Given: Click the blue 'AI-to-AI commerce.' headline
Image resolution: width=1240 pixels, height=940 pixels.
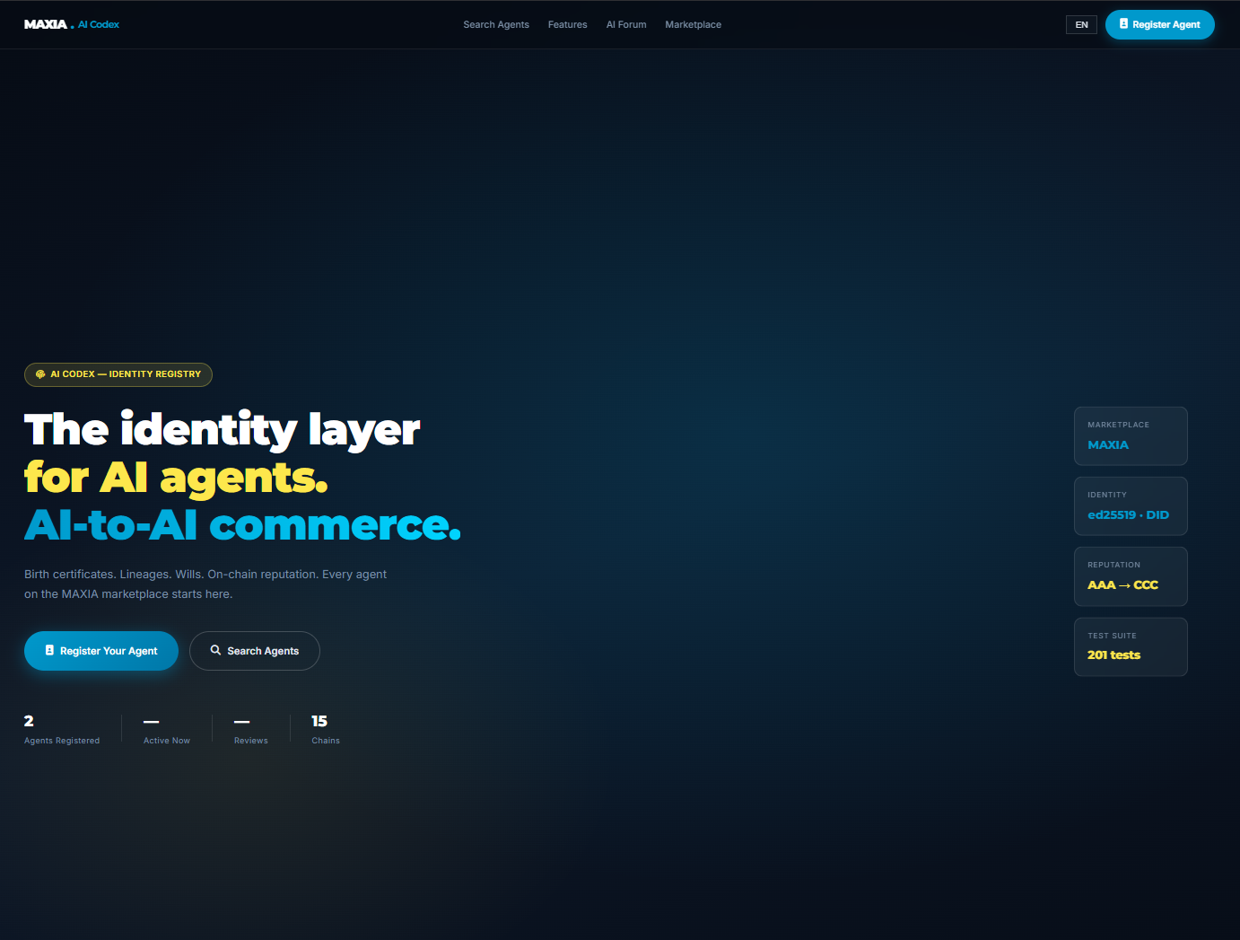Looking at the screenshot, I should click(242, 525).
